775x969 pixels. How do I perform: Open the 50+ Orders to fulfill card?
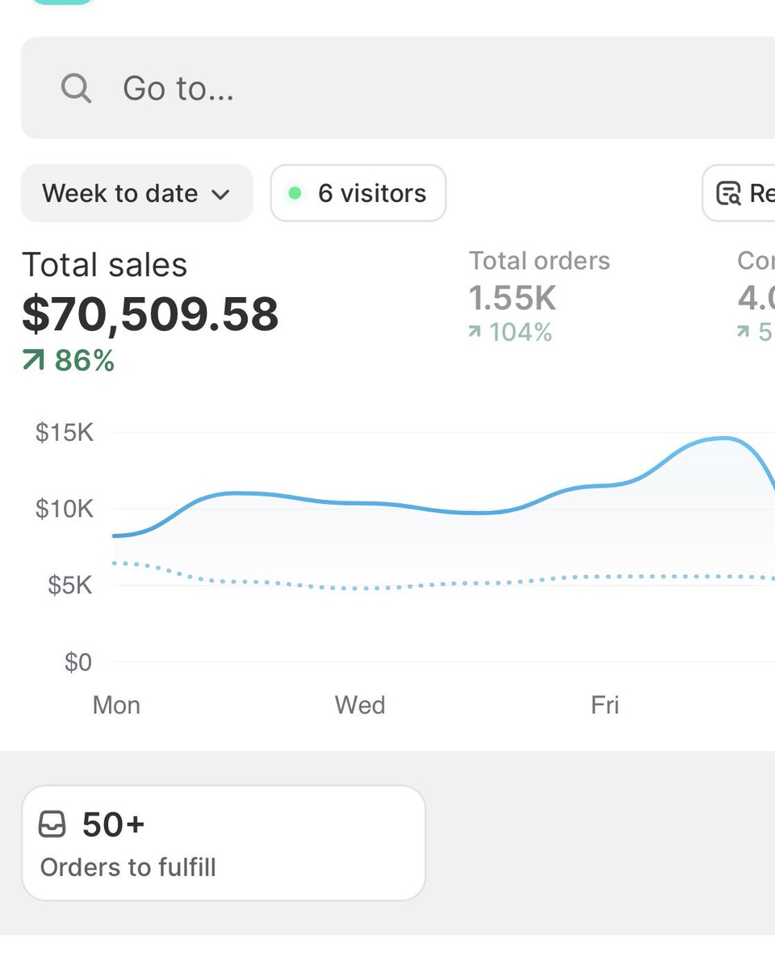pyautogui.click(x=223, y=841)
